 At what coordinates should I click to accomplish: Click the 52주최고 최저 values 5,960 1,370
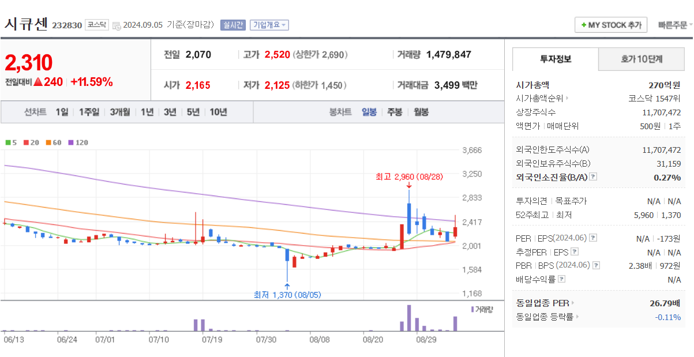657,215
